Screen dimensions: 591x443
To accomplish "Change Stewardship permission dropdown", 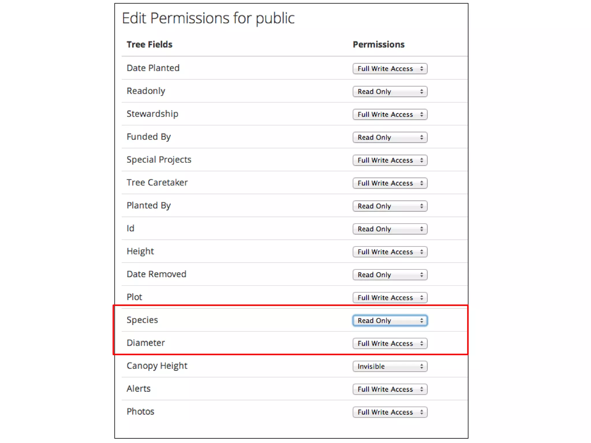I will [390, 114].
